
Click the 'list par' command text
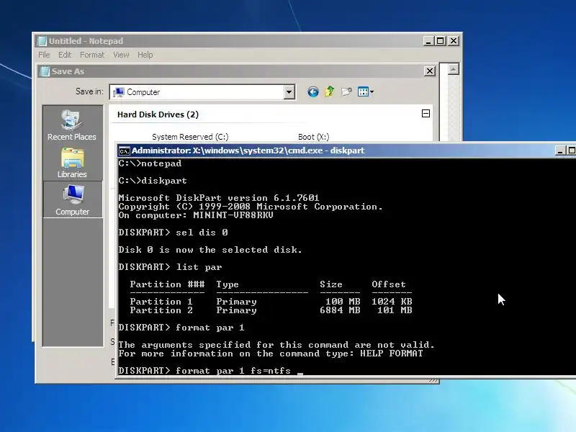pos(199,267)
